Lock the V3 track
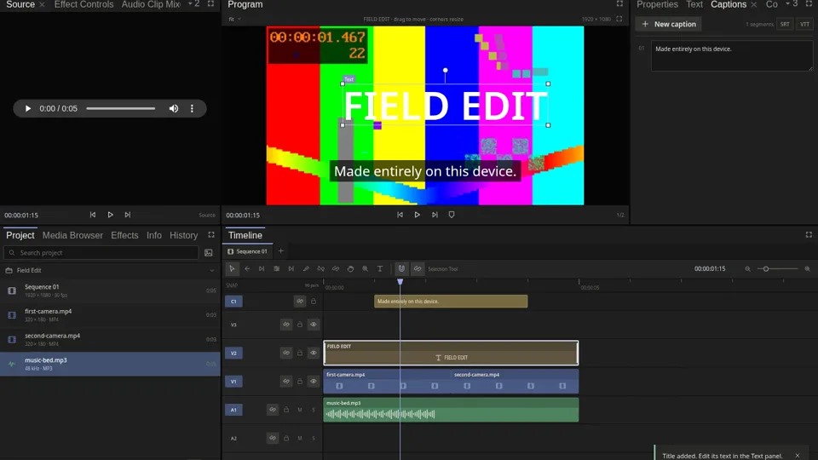 300,325
